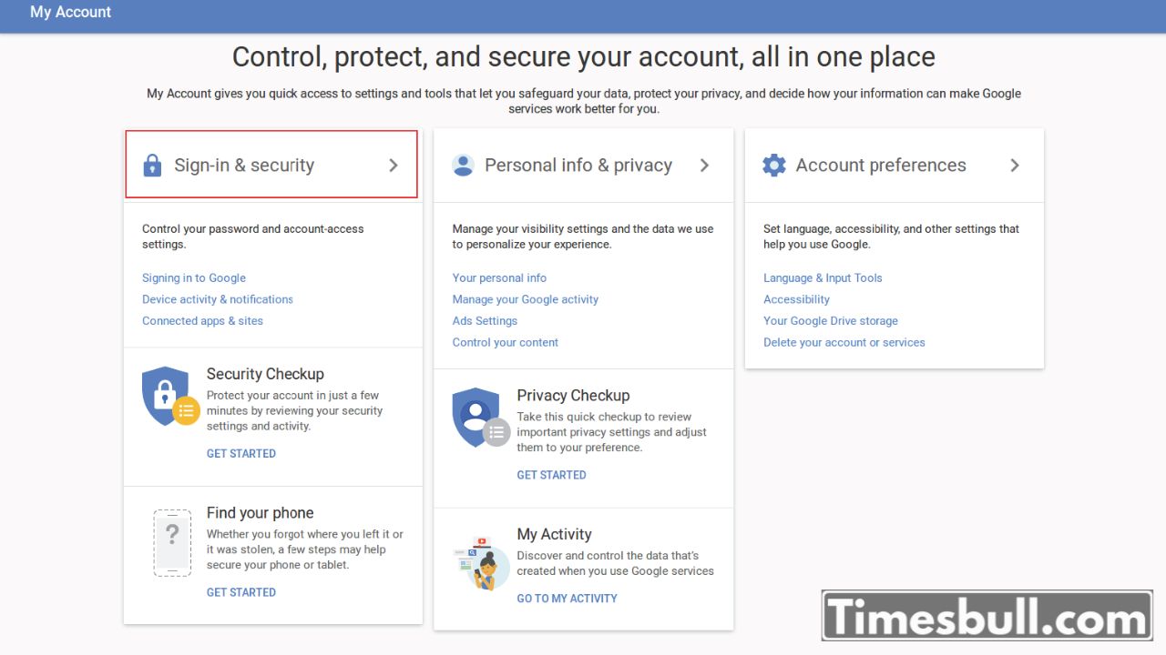The image size is (1166, 655).
Task: Open My Account header title
Action: coord(70,13)
